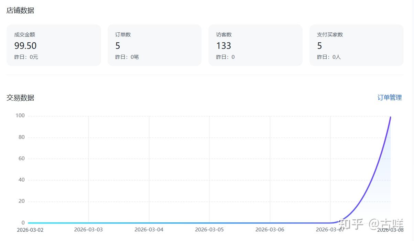Click the 订单管理 link
This screenshot has width=414, height=241.
tap(389, 98)
